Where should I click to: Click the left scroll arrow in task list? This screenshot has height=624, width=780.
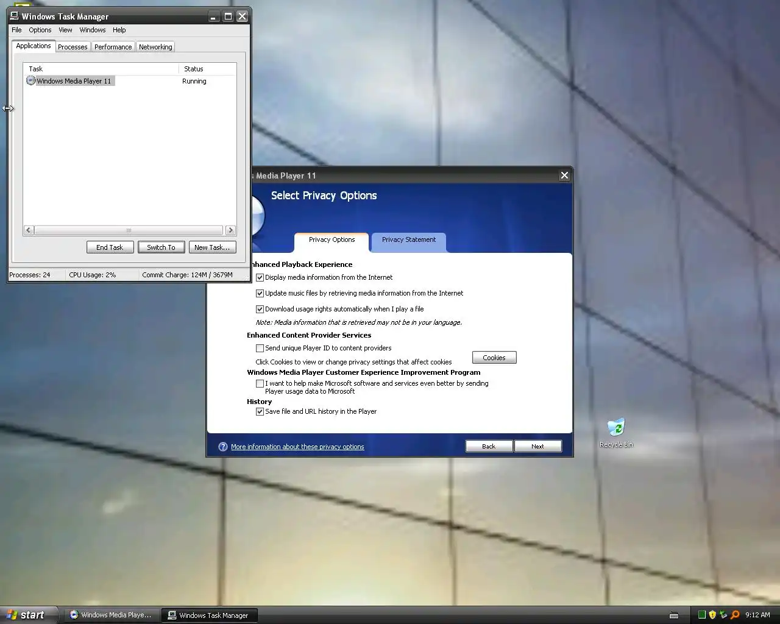(29, 230)
